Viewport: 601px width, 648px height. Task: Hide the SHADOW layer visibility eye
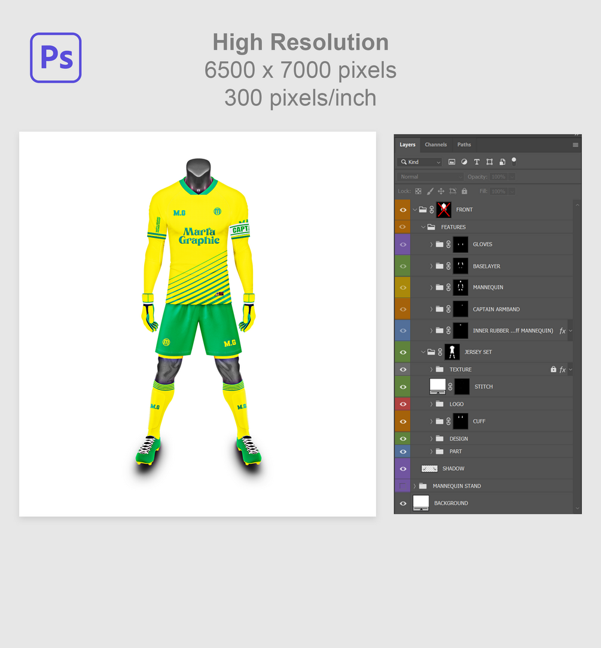(x=403, y=469)
